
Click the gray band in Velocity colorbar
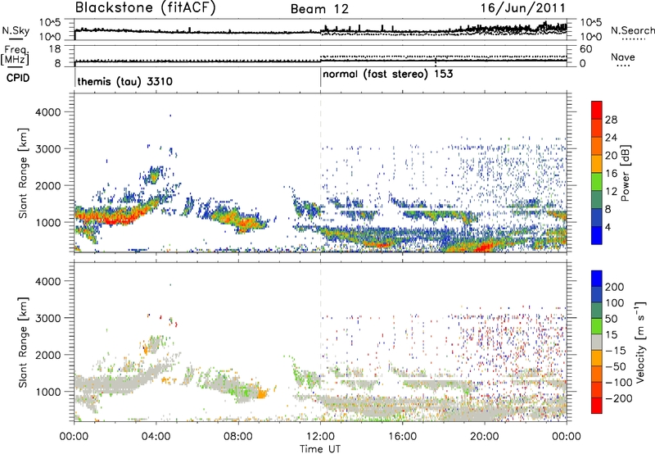[x=597, y=343]
